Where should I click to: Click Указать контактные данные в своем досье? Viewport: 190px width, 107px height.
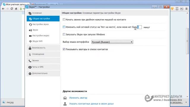(x=91, y=104)
